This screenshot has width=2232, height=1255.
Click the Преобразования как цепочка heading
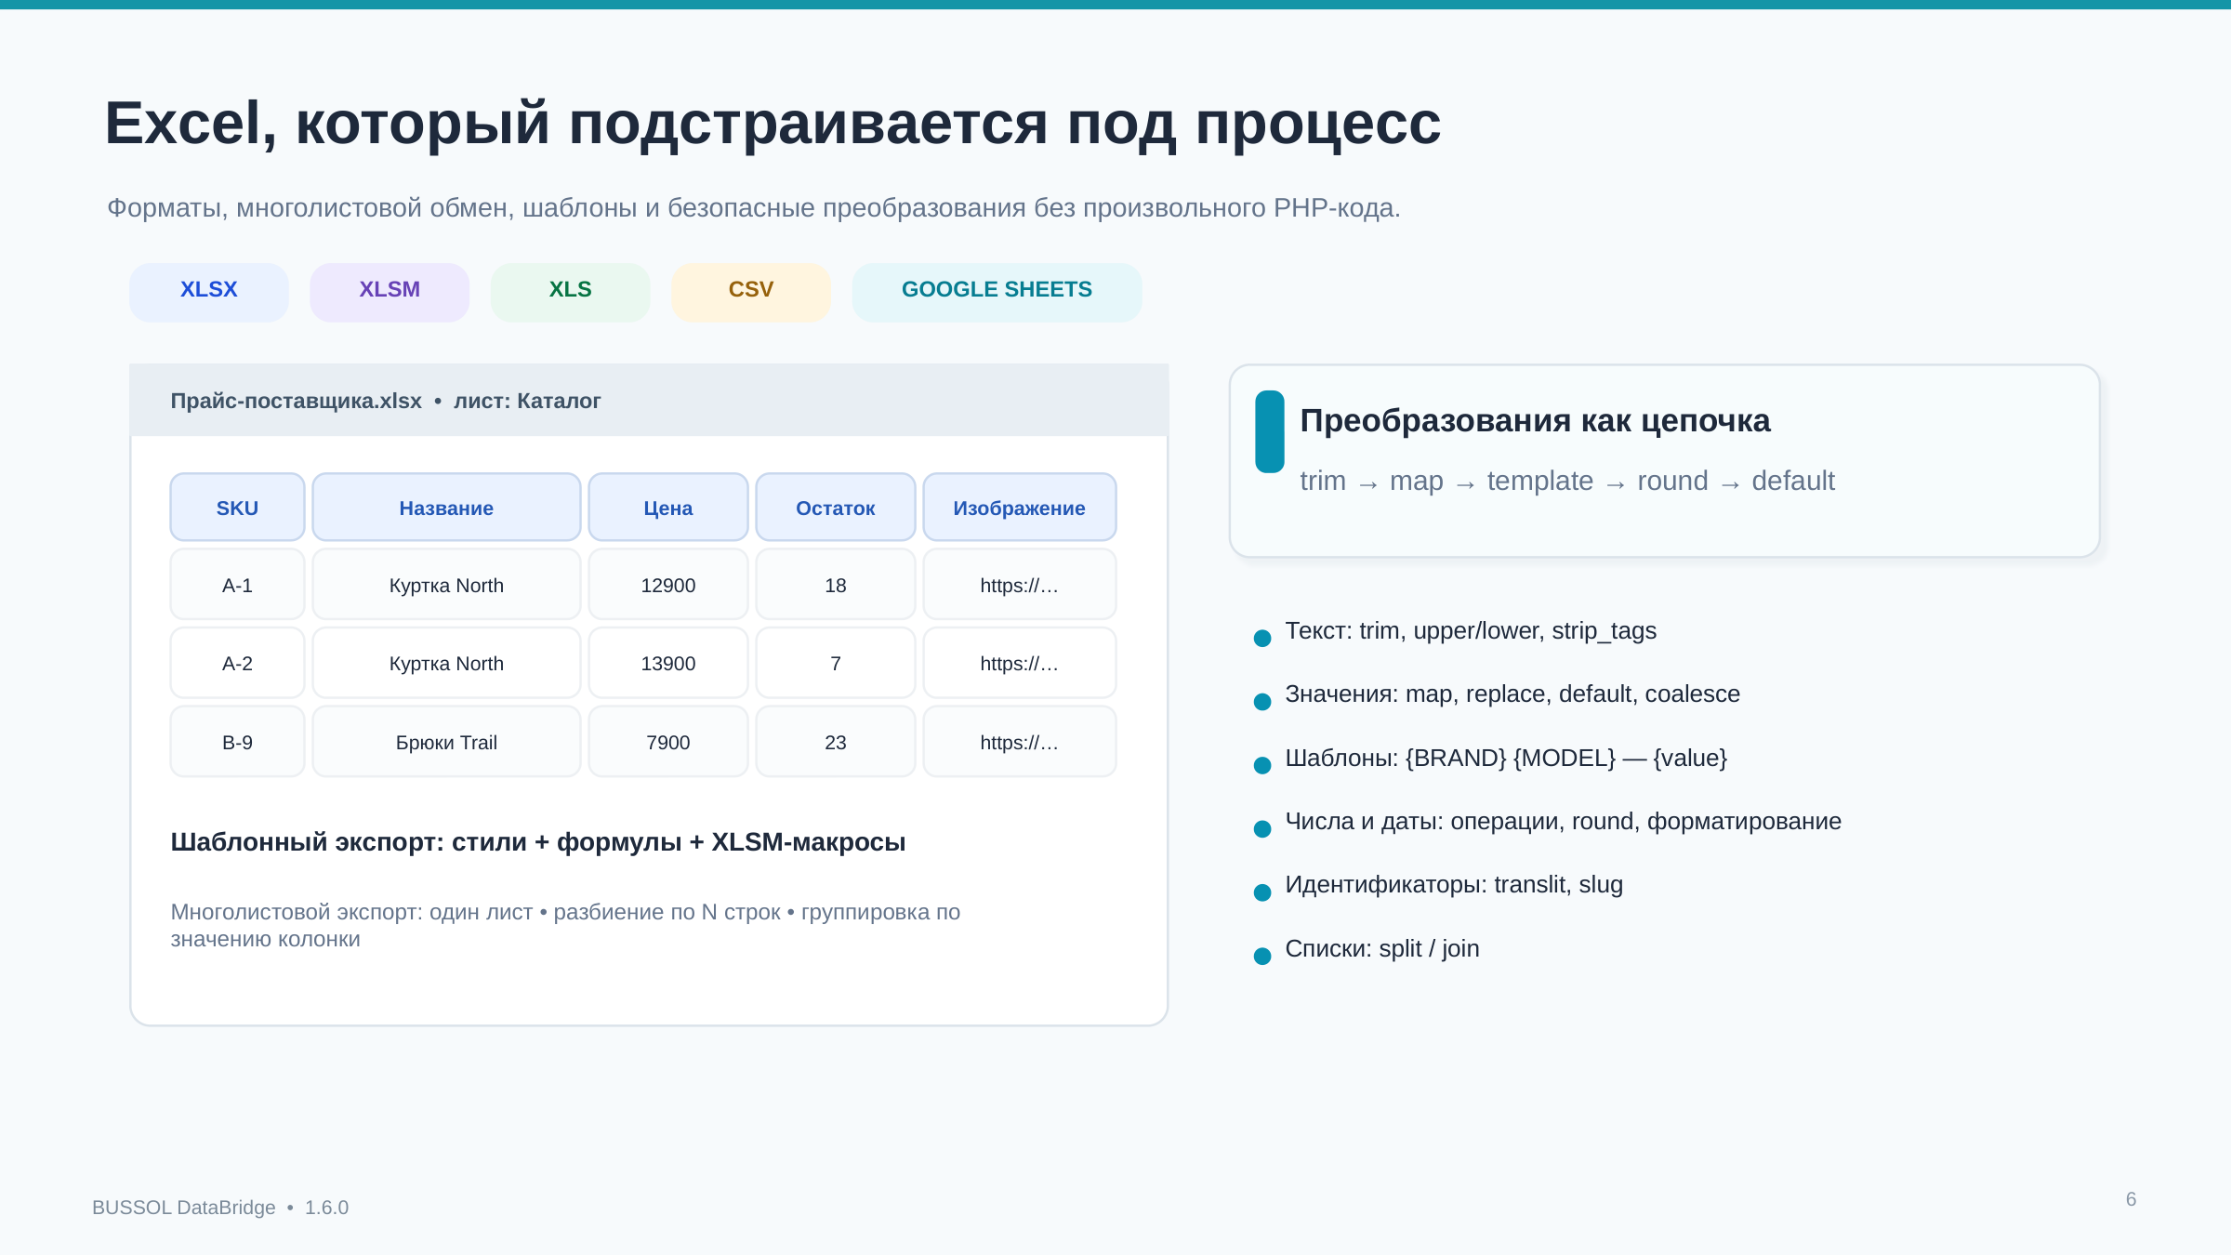click(x=1535, y=420)
